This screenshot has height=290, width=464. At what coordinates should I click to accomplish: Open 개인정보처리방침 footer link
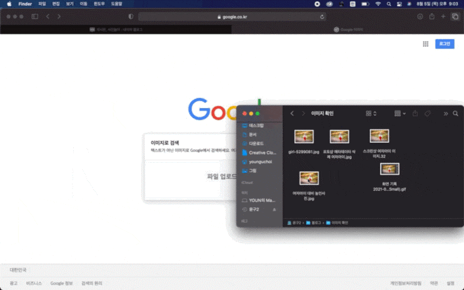pyautogui.click(x=405, y=283)
